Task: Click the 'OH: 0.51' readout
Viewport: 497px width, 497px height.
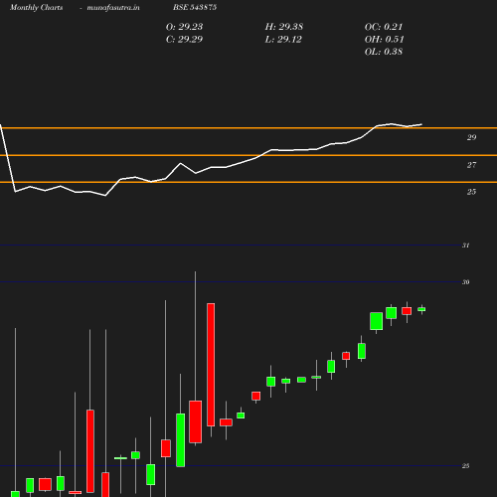Action: click(x=384, y=40)
